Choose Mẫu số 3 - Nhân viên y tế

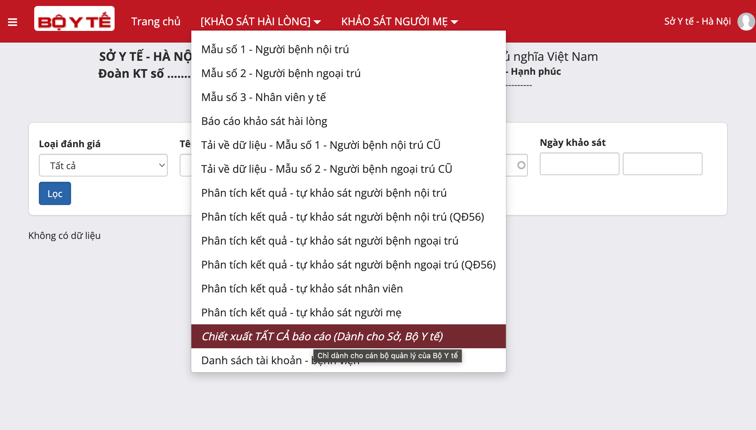263,97
